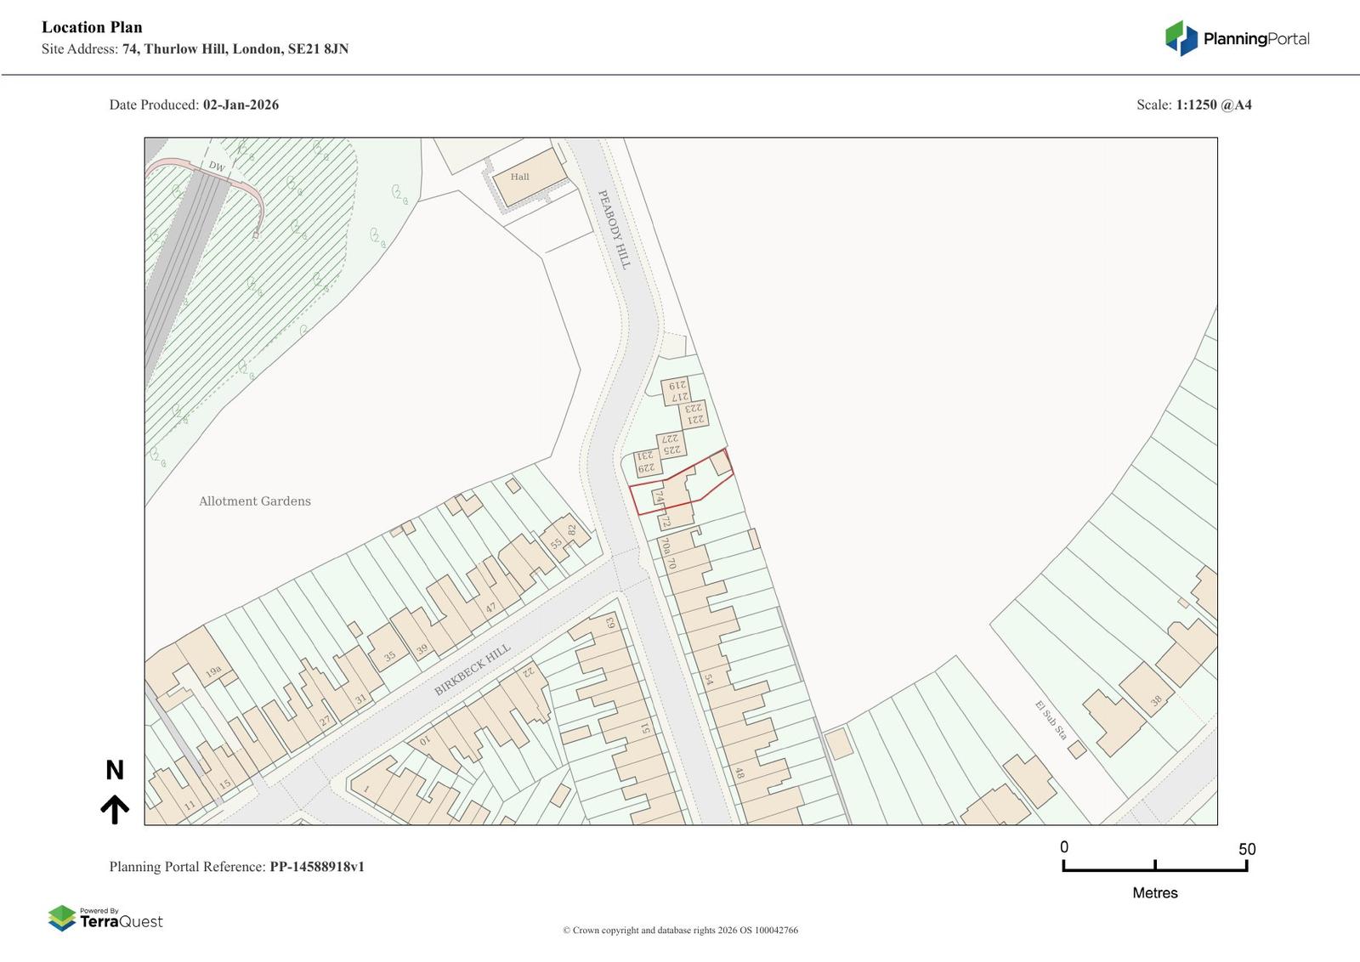Click the Location Plan title

click(92, 27)
